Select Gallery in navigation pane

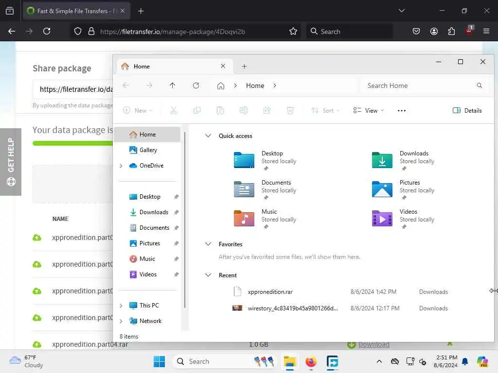tap(147, 150)
